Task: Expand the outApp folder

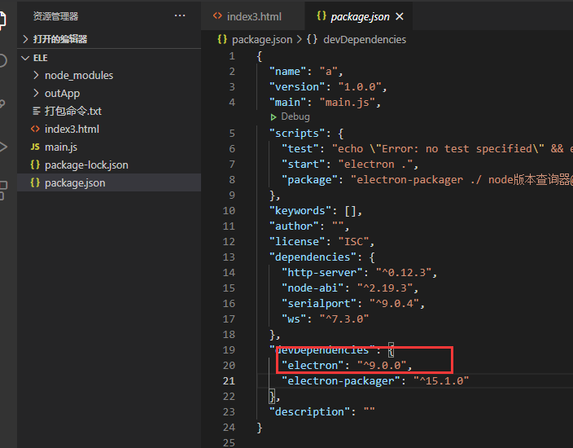Action: 62,93
